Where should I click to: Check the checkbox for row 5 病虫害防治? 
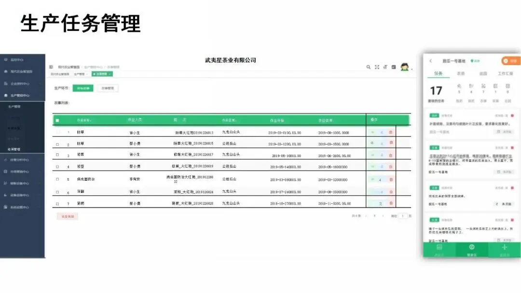point(57,179)
